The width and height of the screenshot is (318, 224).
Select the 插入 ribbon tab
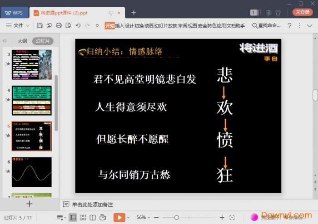coord(119,25)
